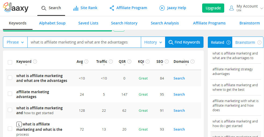Open the Affiliate Programs tab
The width and height of the screenshot is (264, 137).
(209, 23)
